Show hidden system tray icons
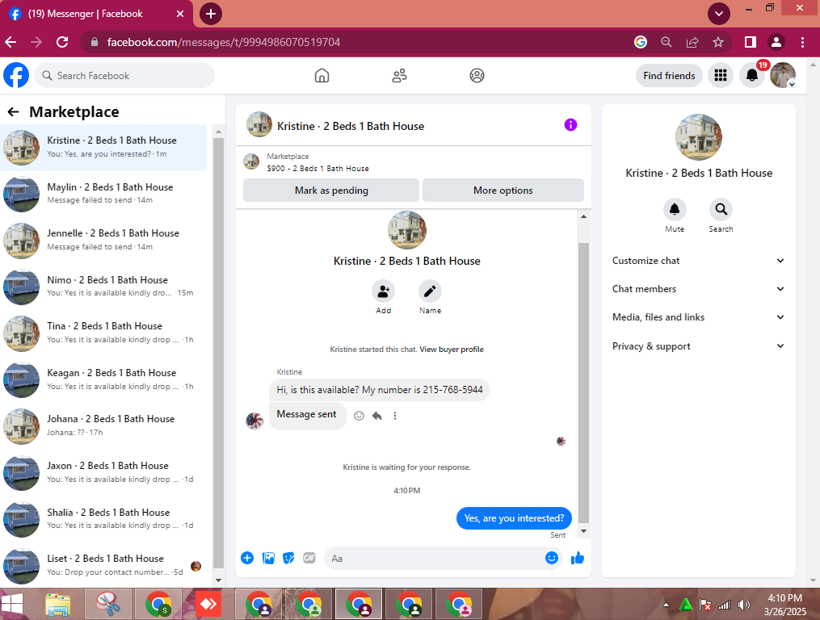 coord(666,605)
